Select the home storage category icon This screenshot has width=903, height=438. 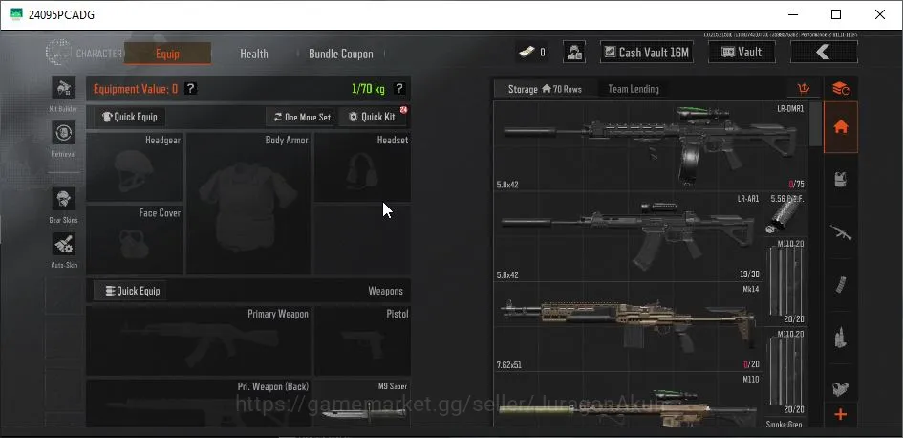(840, 127)
